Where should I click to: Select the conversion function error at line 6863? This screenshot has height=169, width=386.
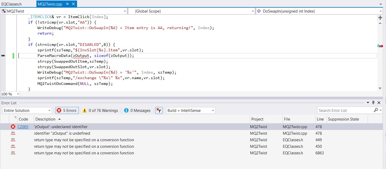coord(191,153)
